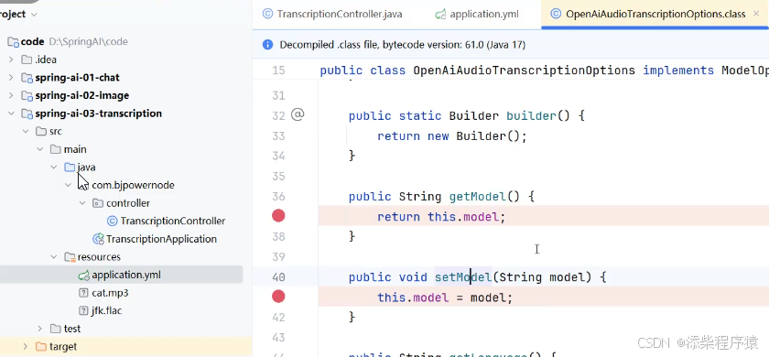
Task: Click the application.yml Spring config icon in tree
Action: (84, 276)
